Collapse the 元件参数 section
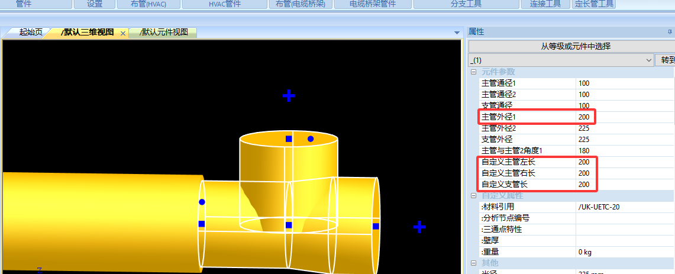Viewport: 675px width, 274px height. point(473,72)
